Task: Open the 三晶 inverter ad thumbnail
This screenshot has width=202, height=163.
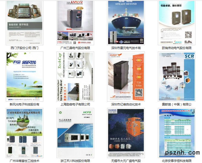Action: point(75,22)
